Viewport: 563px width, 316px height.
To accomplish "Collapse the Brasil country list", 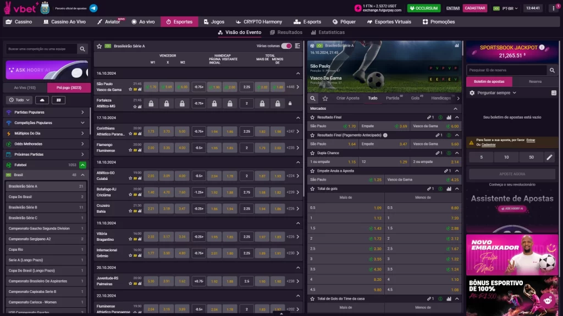I will (x=82, y=175).
